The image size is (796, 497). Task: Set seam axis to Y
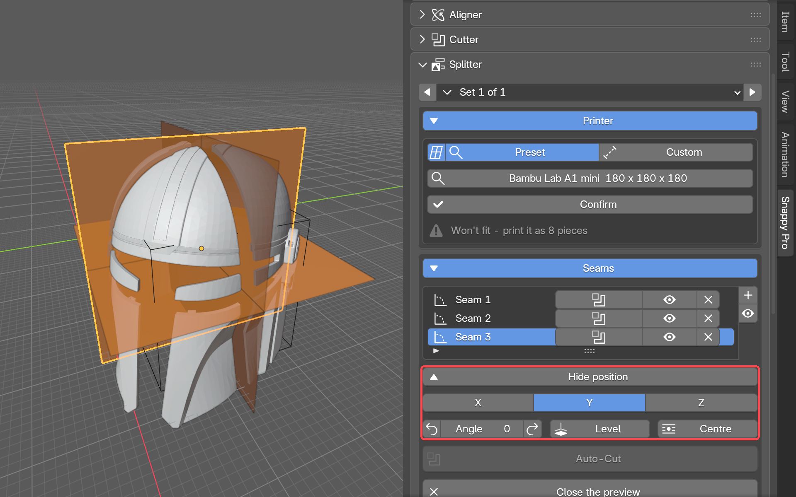pyautogui.click(x=589, y=403)
